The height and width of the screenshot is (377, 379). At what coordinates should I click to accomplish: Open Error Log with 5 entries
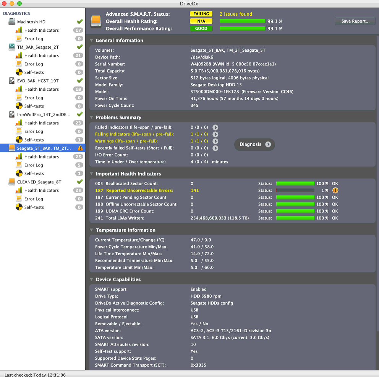(x=34, y=165)
